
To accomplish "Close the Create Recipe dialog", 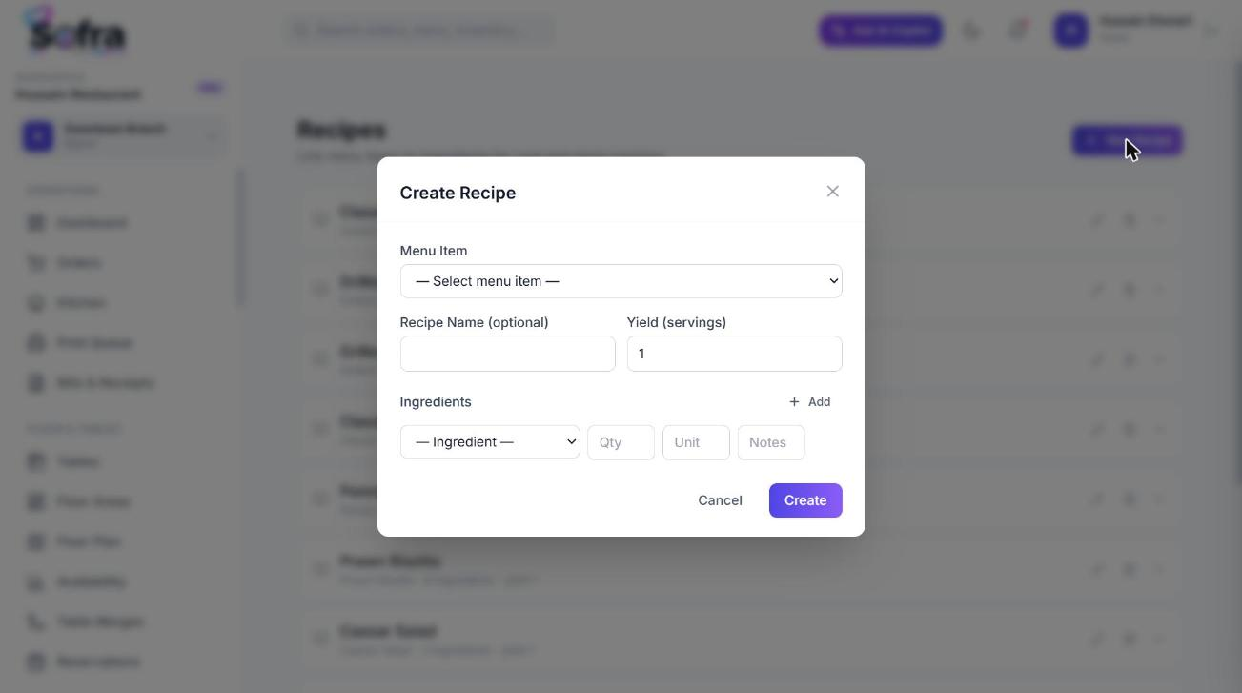I will (832, 192).
